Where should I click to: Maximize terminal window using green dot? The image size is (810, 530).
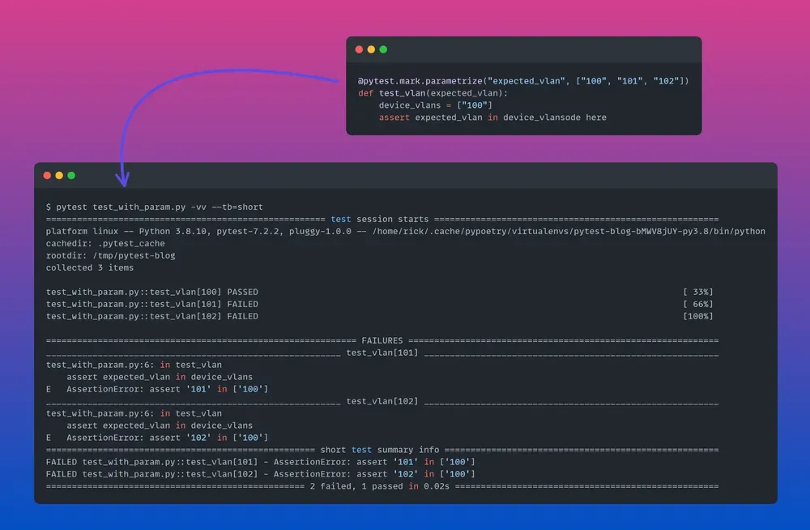(x=71, y=175)
